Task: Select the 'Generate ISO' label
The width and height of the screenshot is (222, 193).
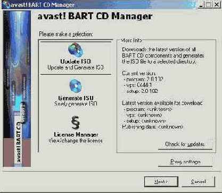Action: coord(76,98)
